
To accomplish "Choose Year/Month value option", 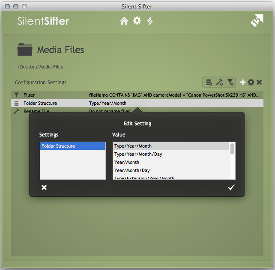I will click(x=170, y=162).
